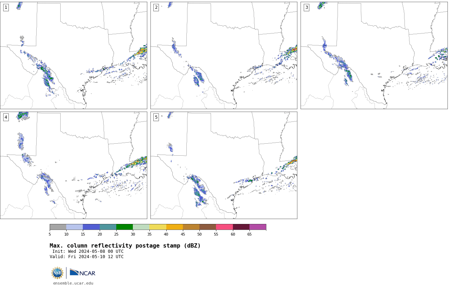Click the colorbar tick label 65
451x287 pixels.
click(249, 234)
